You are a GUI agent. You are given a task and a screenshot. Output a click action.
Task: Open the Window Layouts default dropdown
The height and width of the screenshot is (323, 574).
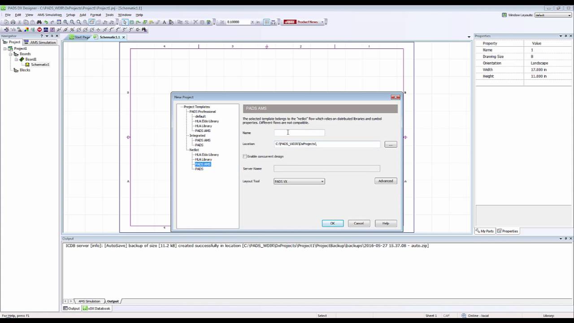(x=569, y=15)
